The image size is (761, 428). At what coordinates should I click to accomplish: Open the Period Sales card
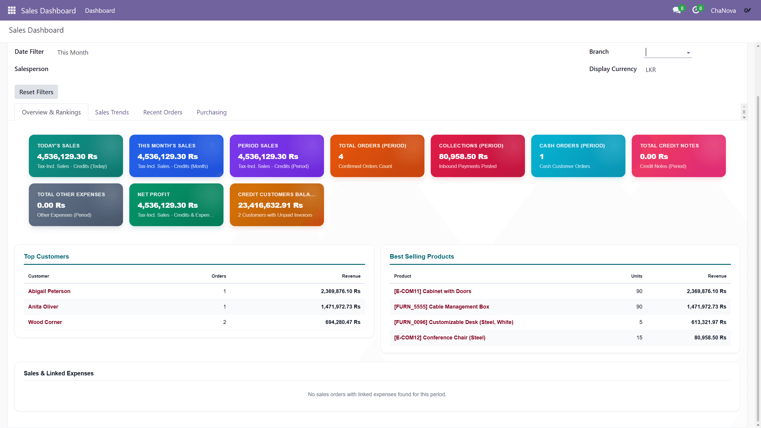[277, 156]
